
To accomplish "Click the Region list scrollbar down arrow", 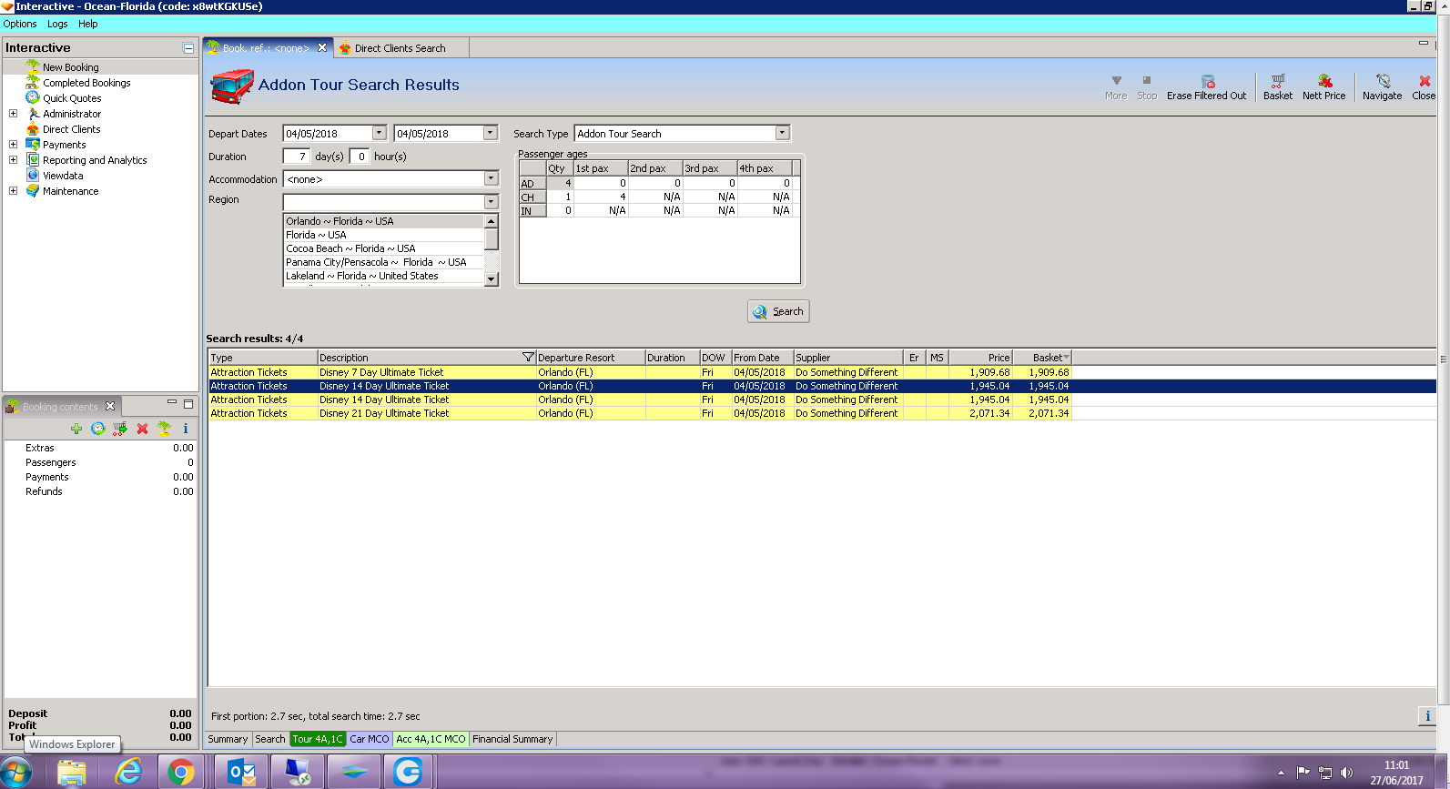I will (x=492, y=279).
